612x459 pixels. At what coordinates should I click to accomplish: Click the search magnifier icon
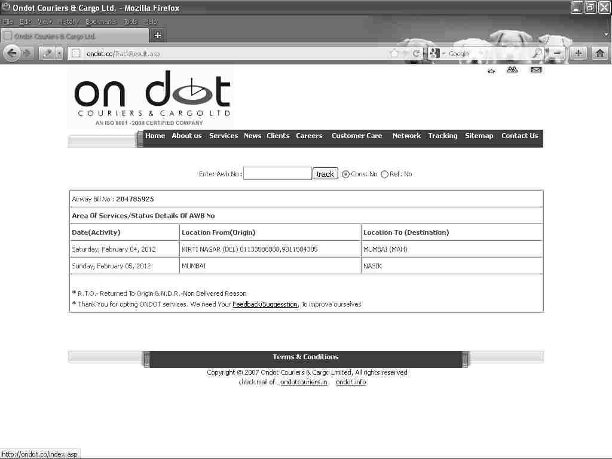[x=537, y=54]
